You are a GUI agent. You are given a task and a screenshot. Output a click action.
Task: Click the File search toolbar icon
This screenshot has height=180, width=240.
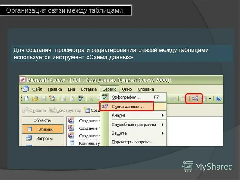52,99
